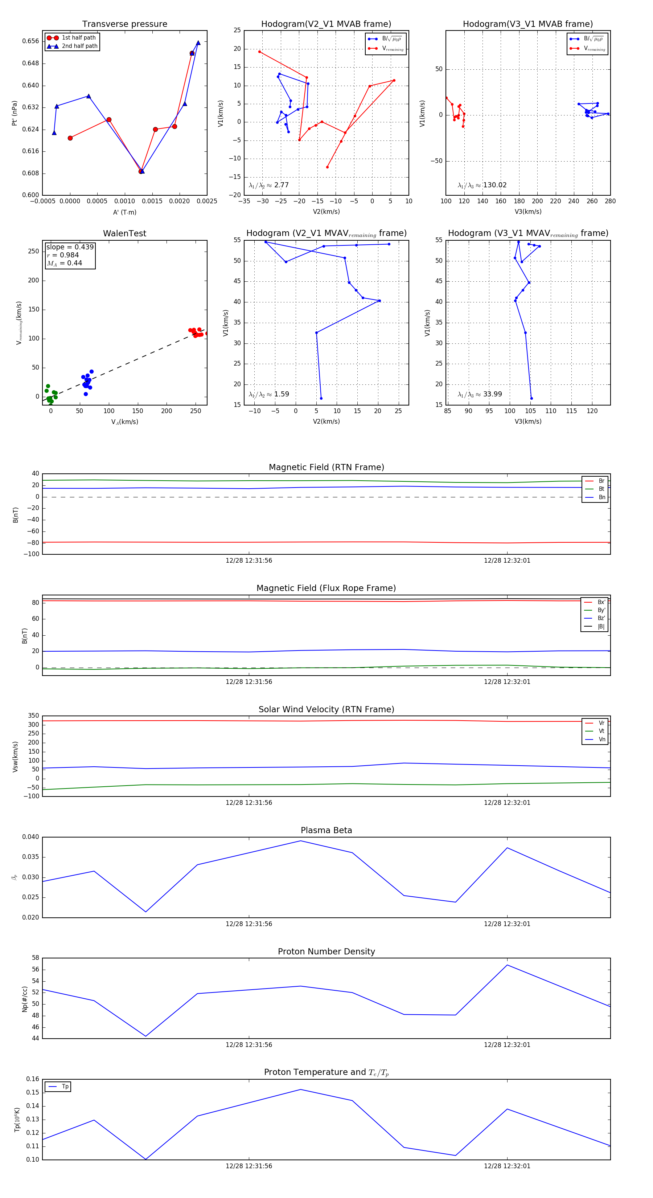
Task: Click the Tp legend in Proton Temperature plot
Action: (x=58, y=1087)
